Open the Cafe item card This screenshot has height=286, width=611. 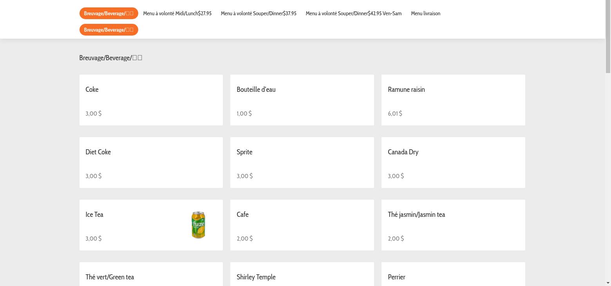302,225
